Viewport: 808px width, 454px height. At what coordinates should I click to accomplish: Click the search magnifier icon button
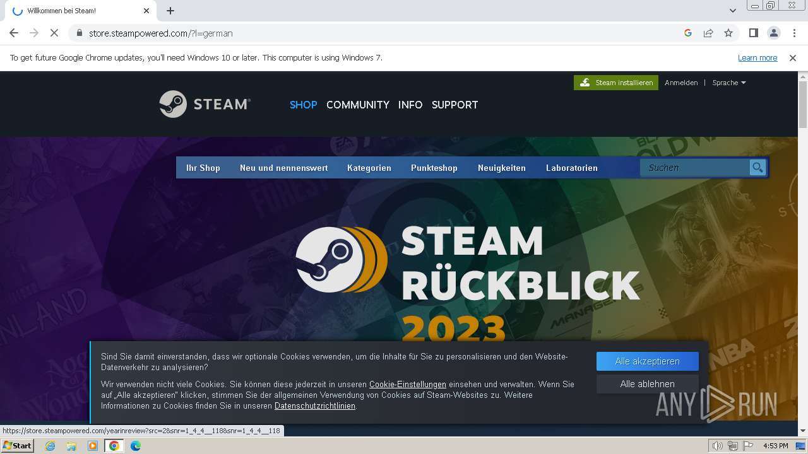(757, 168)
